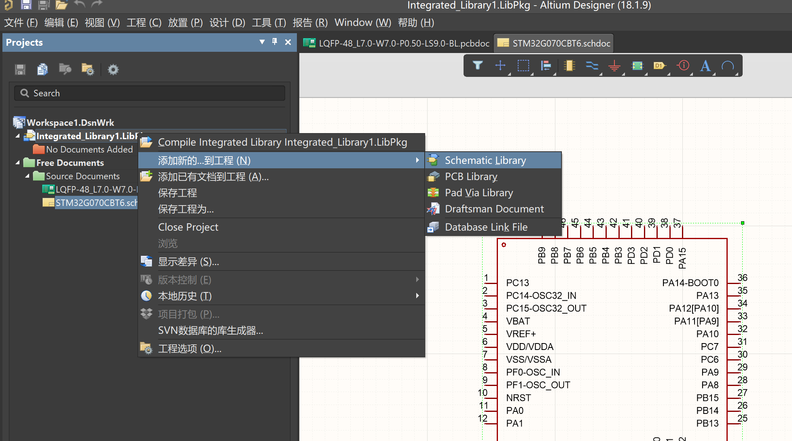Image resolution: width=792 pixels, height=441 pixels.
Task: Choose 保存工程为 from context menu
Action: (x=282, y=209)
